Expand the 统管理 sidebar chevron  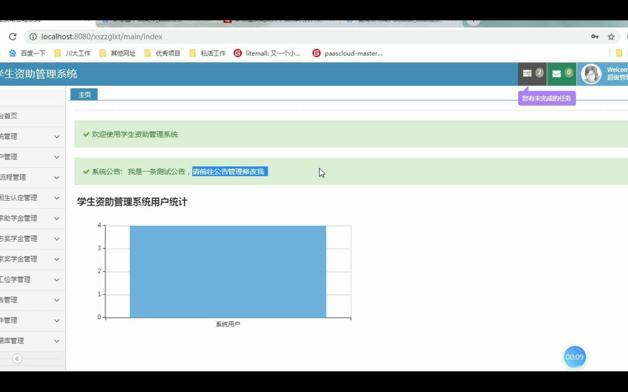[57, 136]
